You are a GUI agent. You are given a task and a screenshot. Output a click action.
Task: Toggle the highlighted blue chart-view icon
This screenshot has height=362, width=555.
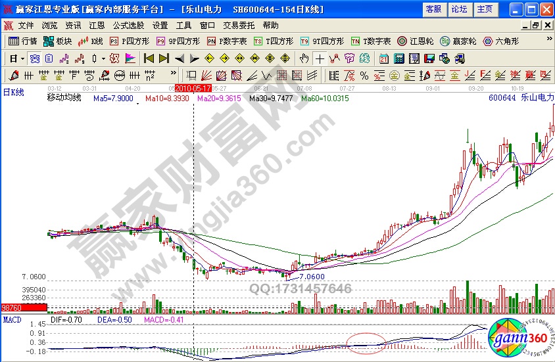(35, 58)
